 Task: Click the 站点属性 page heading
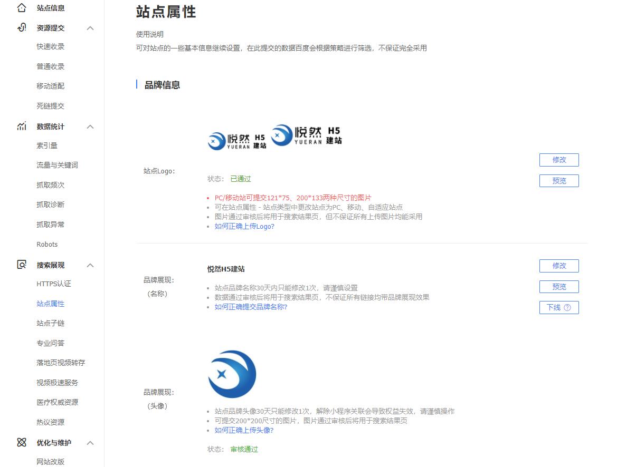click(166, 12)
